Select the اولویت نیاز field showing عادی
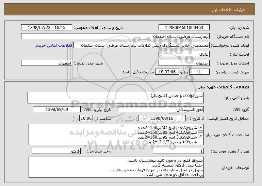Screen dimensions: 262x186 click(x=184, y=54)
